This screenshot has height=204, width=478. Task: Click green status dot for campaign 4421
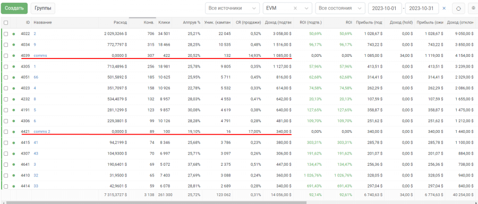point(13,132)
